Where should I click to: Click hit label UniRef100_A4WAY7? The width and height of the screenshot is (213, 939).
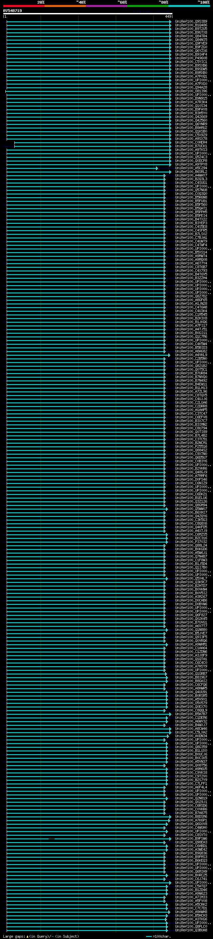pos(191,175)
